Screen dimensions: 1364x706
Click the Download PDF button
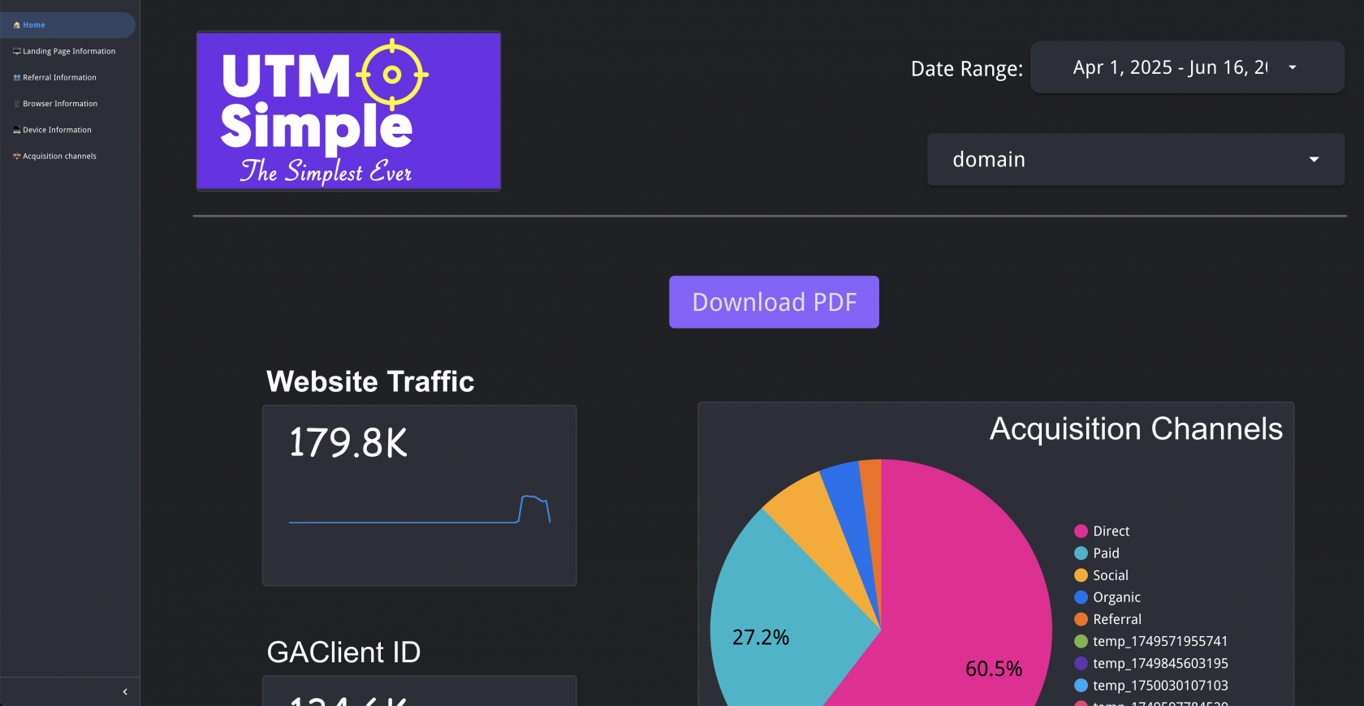tap(774, 302)
